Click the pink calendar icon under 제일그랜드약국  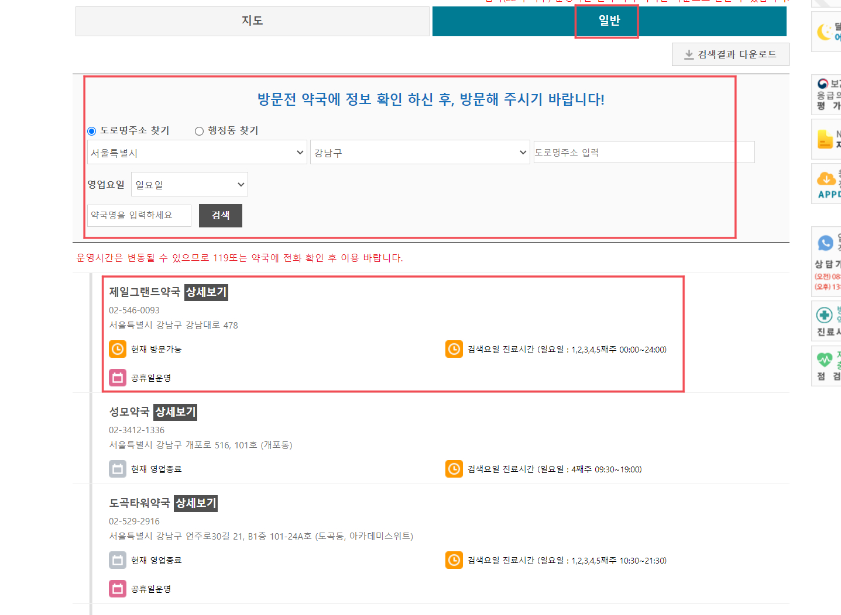pyautogui.click(x=118, y=378)
